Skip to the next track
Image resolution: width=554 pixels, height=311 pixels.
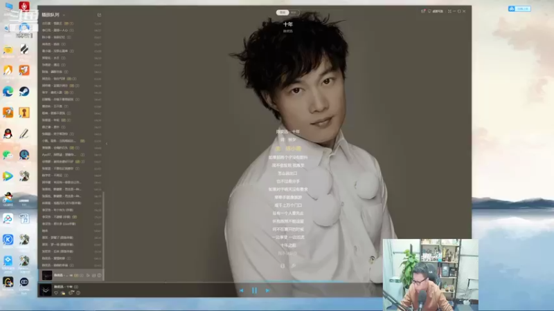pos(267,290)
